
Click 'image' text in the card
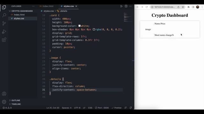[x=148, y=29]
